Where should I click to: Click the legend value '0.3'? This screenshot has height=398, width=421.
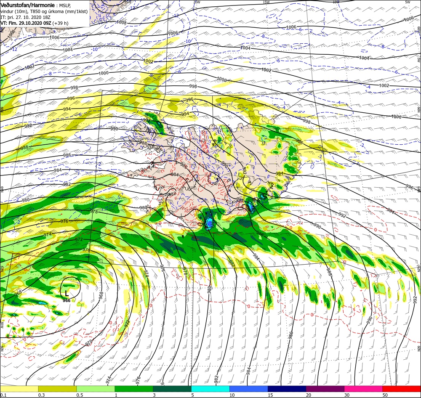(x=42, y=395)
